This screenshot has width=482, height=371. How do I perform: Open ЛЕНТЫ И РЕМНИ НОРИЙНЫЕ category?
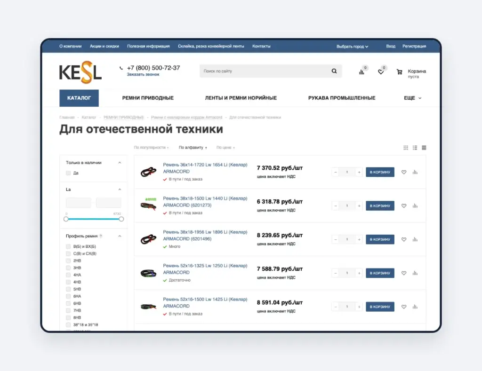[x=241, y=98]
